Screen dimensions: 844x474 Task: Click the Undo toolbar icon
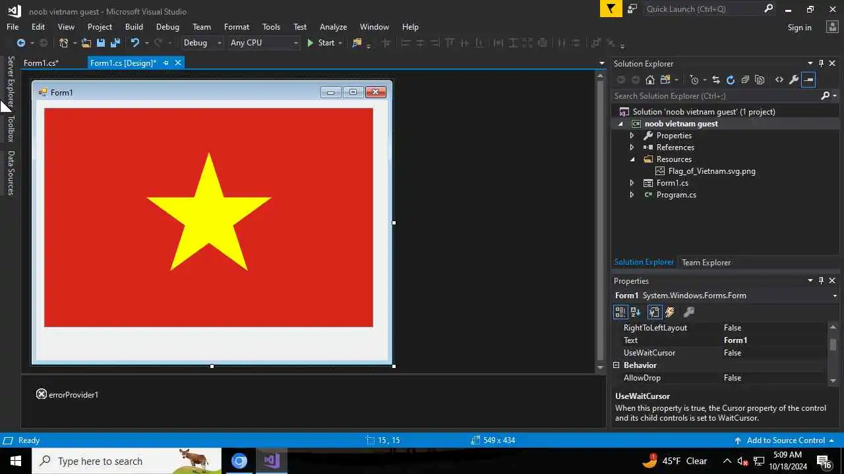coord(135,43)
